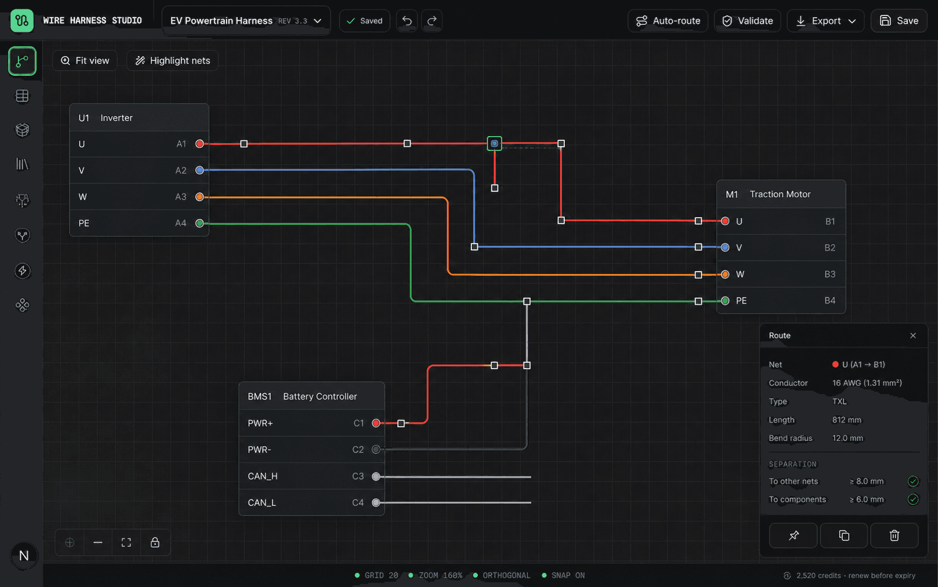Image resolution: width=938 pixels, height=587 pixels.
Task: Click the ZOOM 160% status entry
Action: [435, 575]
